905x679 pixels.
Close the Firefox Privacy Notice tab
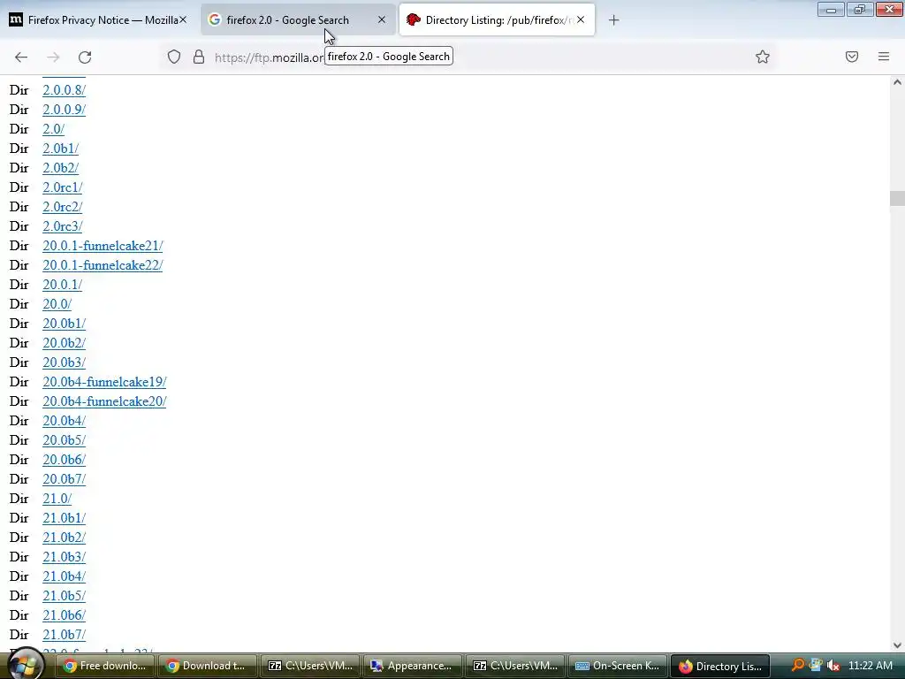[x=183, y=19]
